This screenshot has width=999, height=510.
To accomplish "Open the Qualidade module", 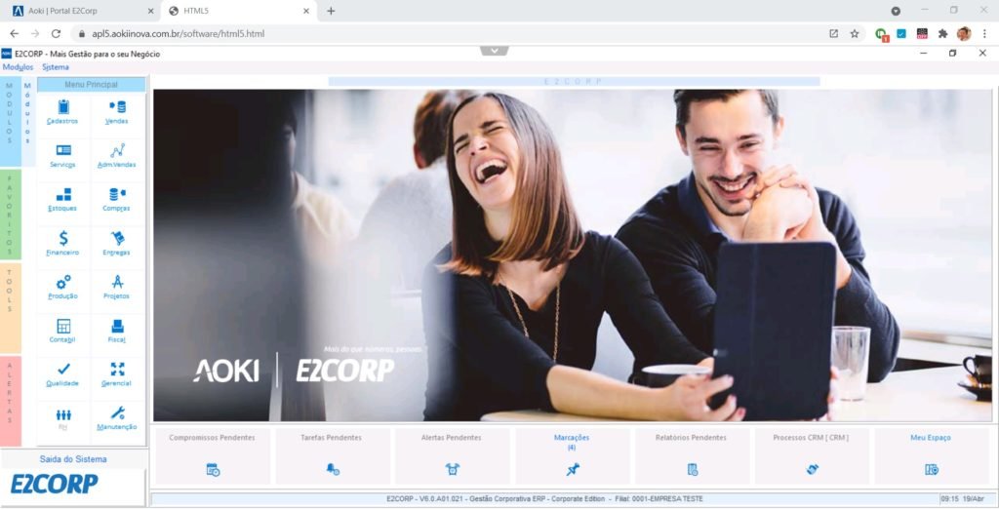I will coord(63,375).
